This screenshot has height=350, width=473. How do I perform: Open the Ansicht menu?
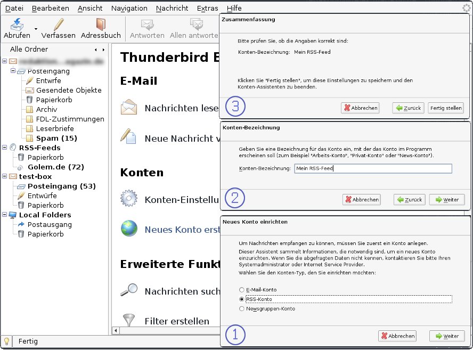click(90, 8)
